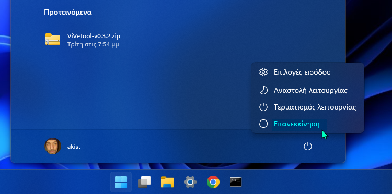The height and width of the screenshot is (194, 392).
Task: Click the power icon beside Τερματισμός λειτουργίας
Action: point(263,107)
